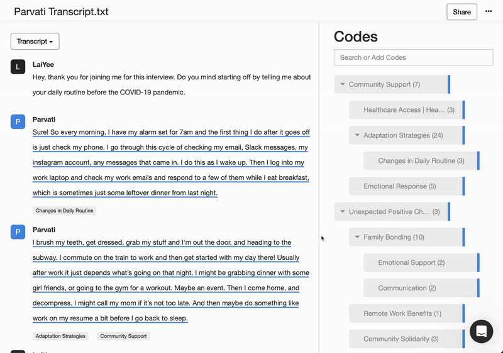Open the Transcript dropdown

[x=35, y=42]
